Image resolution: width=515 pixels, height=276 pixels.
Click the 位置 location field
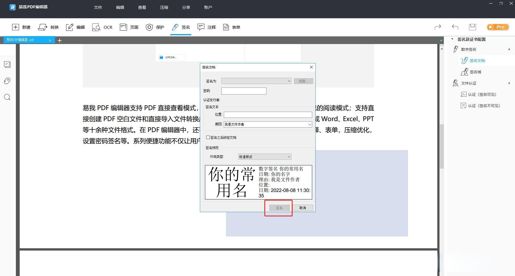[x=268, y=115]
